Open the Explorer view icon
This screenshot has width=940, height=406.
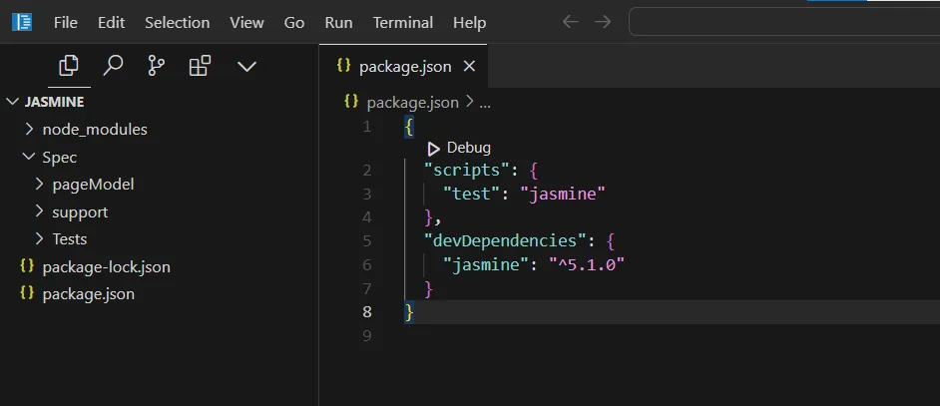[x=69, y=66]
